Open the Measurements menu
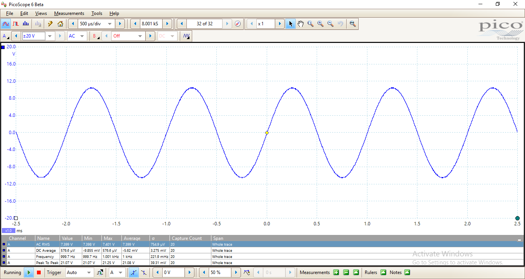525x279 pixels. coord(69,13)
